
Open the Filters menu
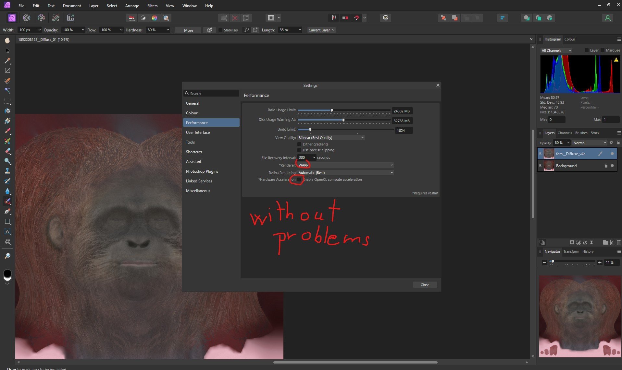pos(152,6)
